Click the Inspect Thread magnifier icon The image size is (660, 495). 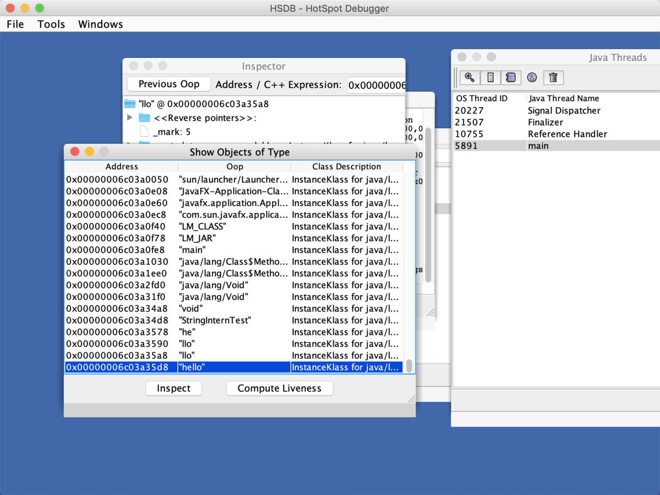point(469,78)
